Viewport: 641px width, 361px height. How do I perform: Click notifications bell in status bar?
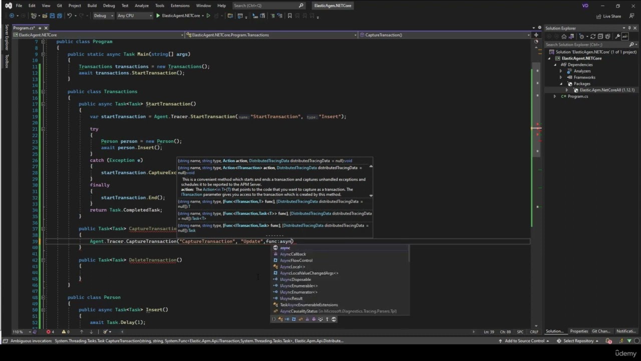pyautogui.click(x=609, y=341)
